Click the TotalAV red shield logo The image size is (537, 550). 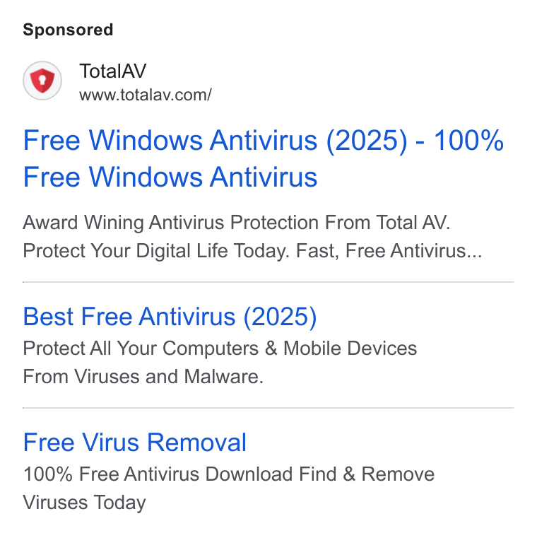42,81
